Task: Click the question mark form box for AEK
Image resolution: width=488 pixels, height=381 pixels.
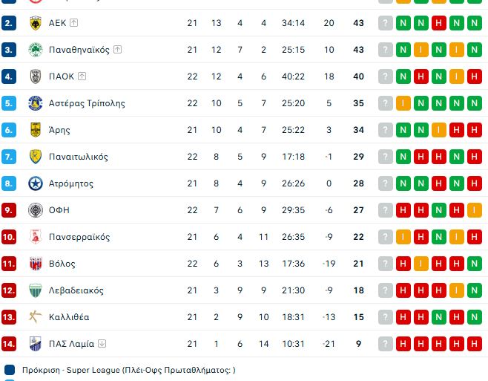Action: click(385, 23)
